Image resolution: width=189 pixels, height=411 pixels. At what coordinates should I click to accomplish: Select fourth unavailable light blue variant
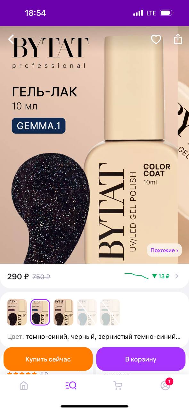click(87, 312)
